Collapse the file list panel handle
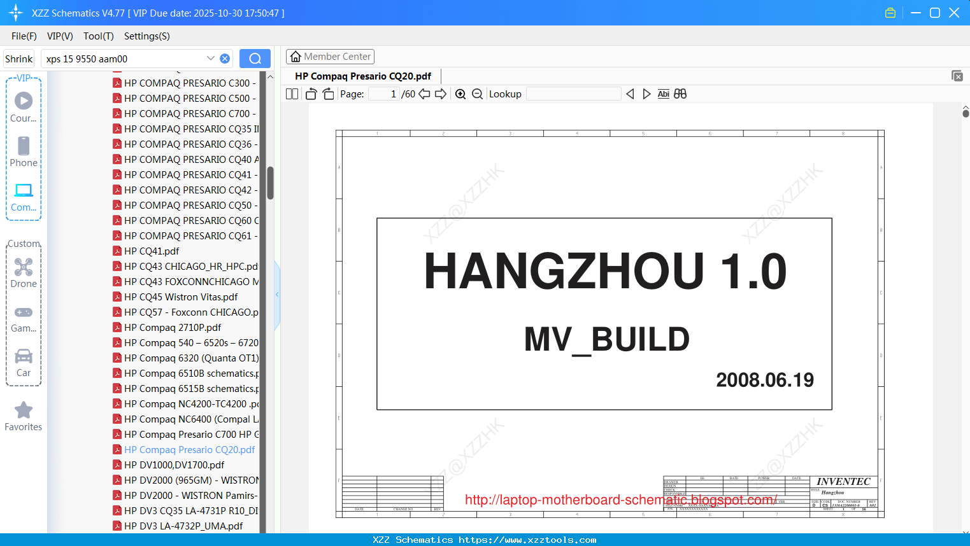 [x=277, y=294]
